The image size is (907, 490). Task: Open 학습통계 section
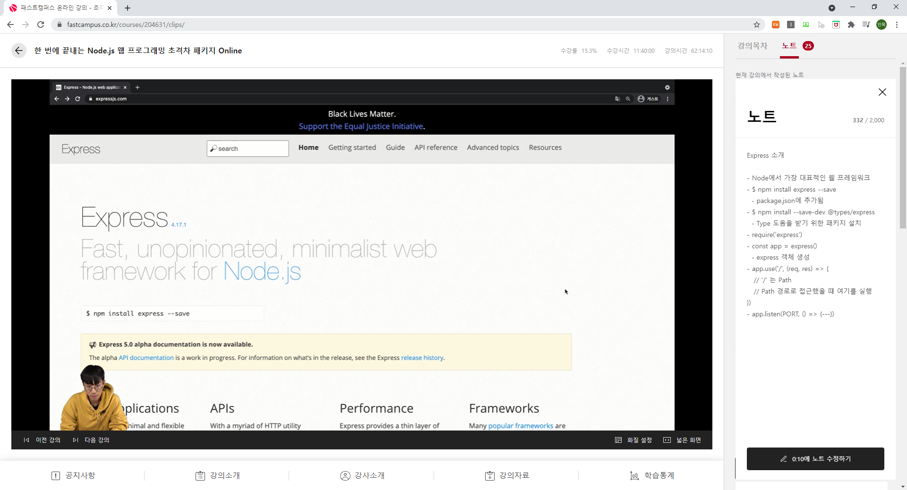tap(652, 476)
